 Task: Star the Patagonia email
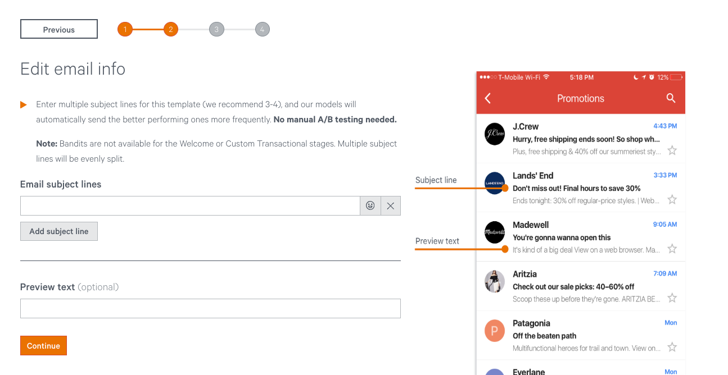click(x=672, y=347)
